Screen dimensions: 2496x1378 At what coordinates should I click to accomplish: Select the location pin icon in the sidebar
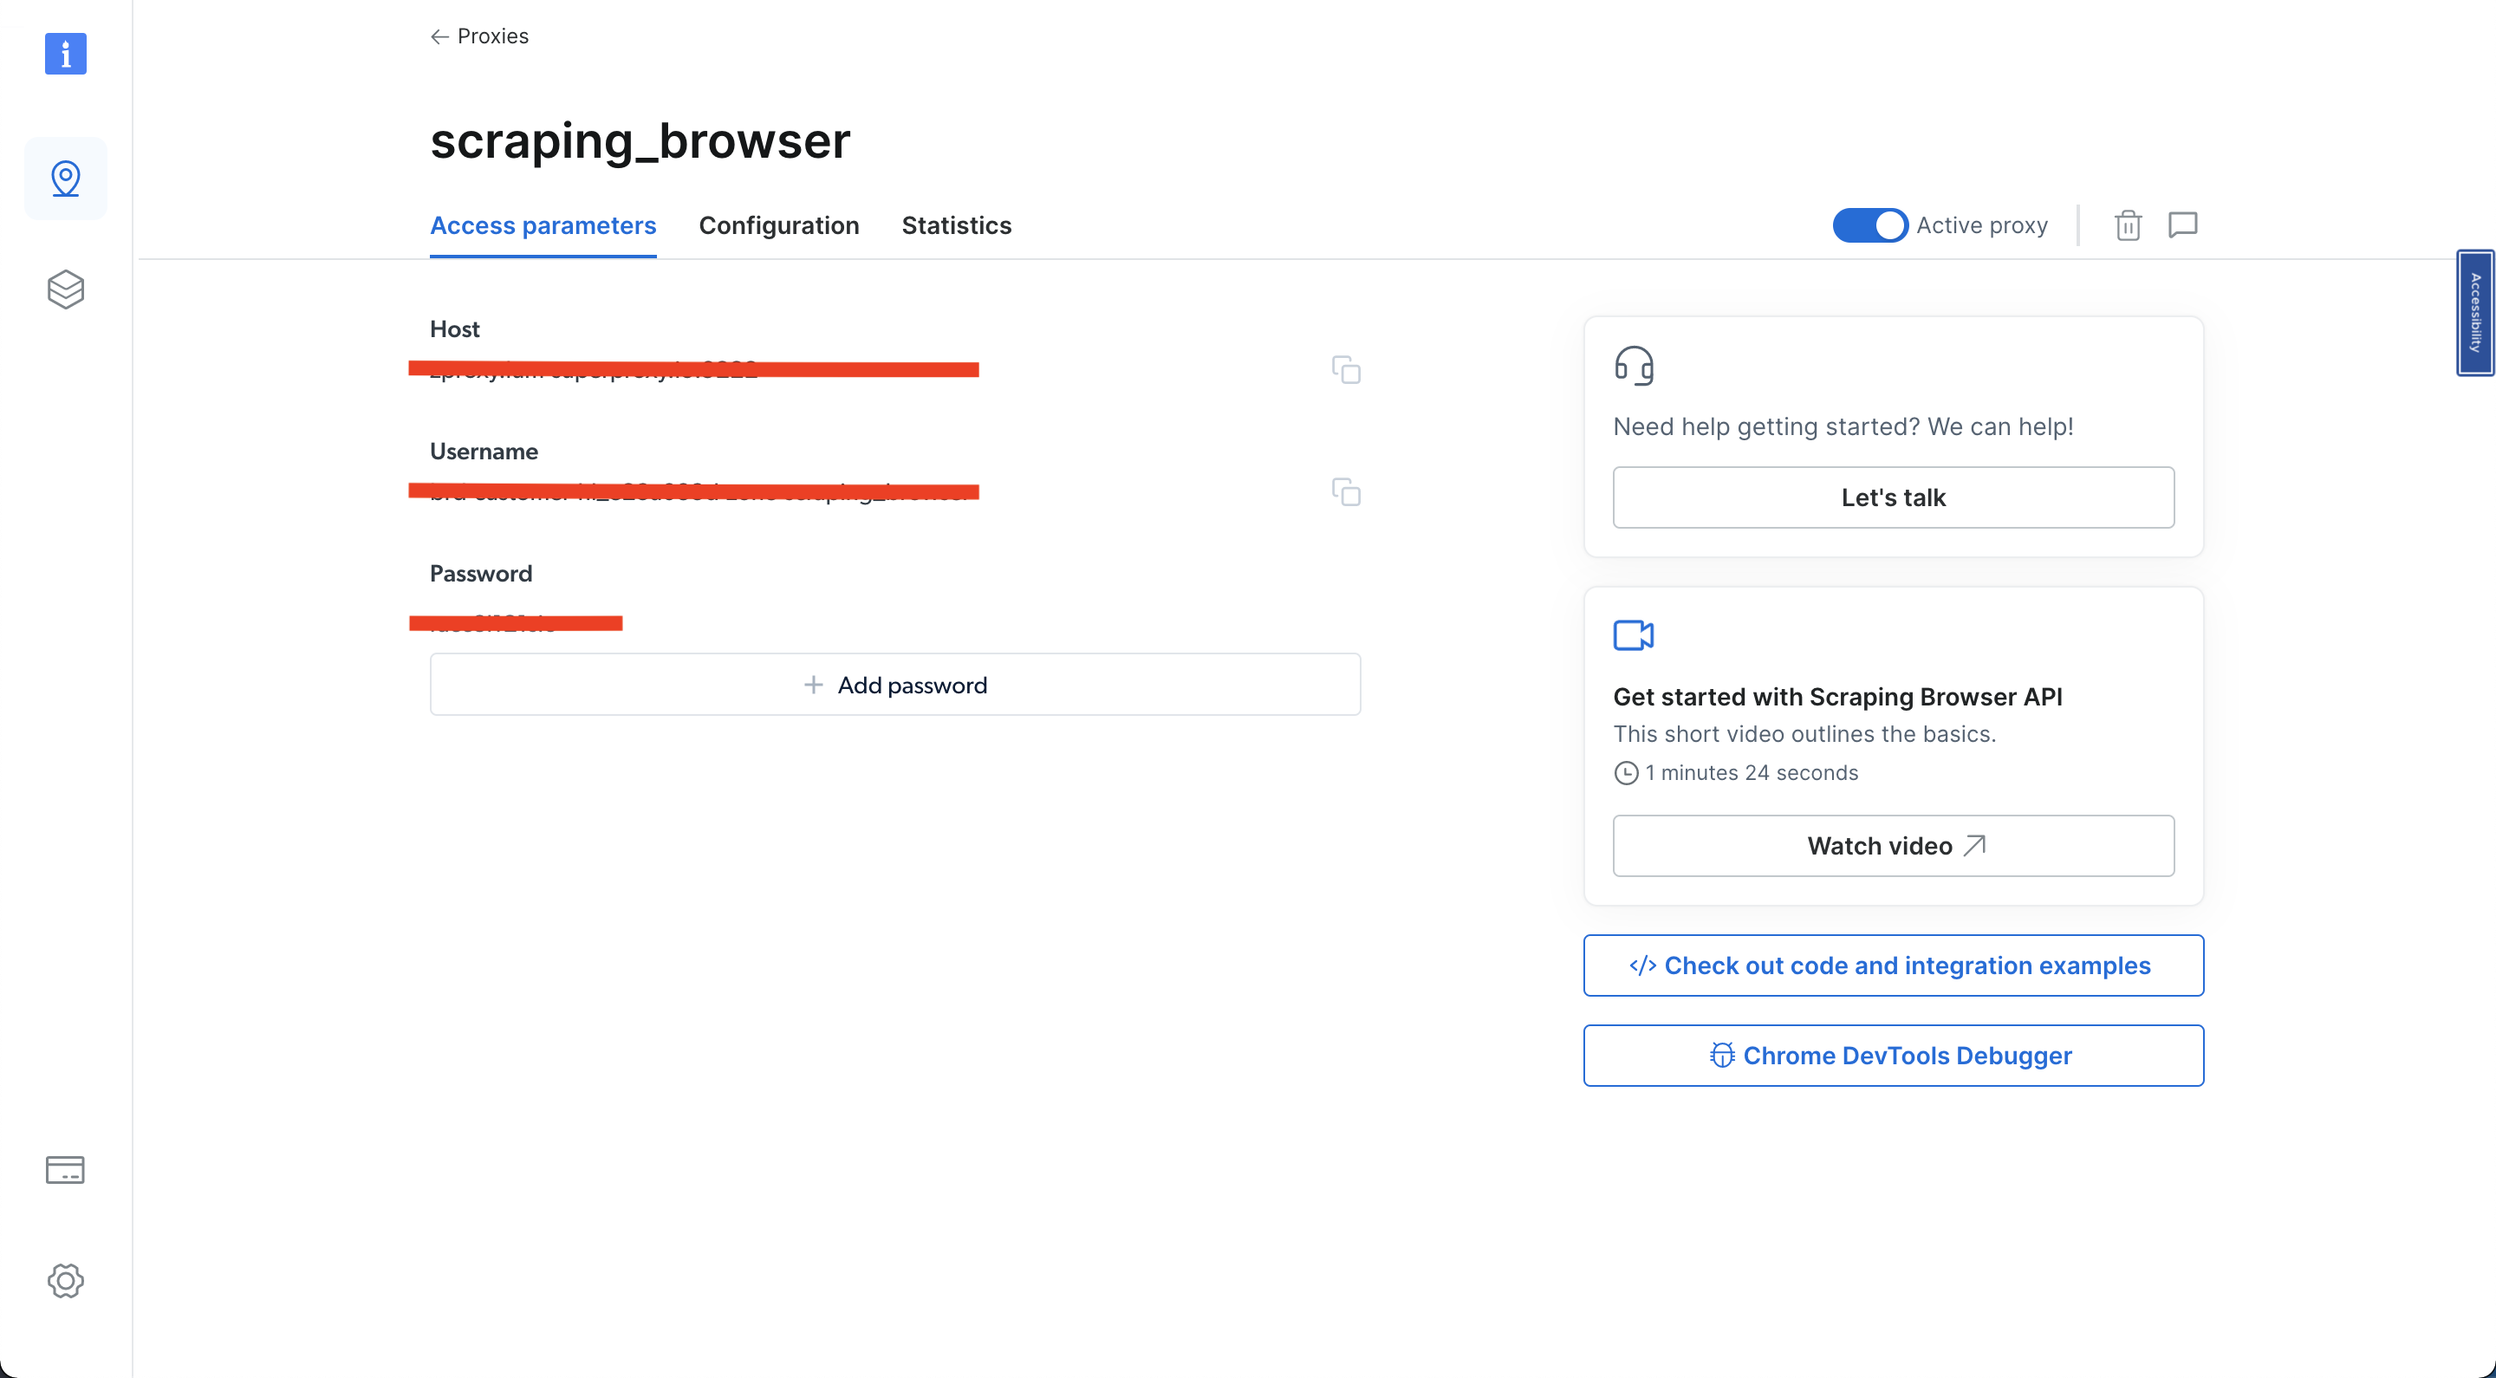65,179
